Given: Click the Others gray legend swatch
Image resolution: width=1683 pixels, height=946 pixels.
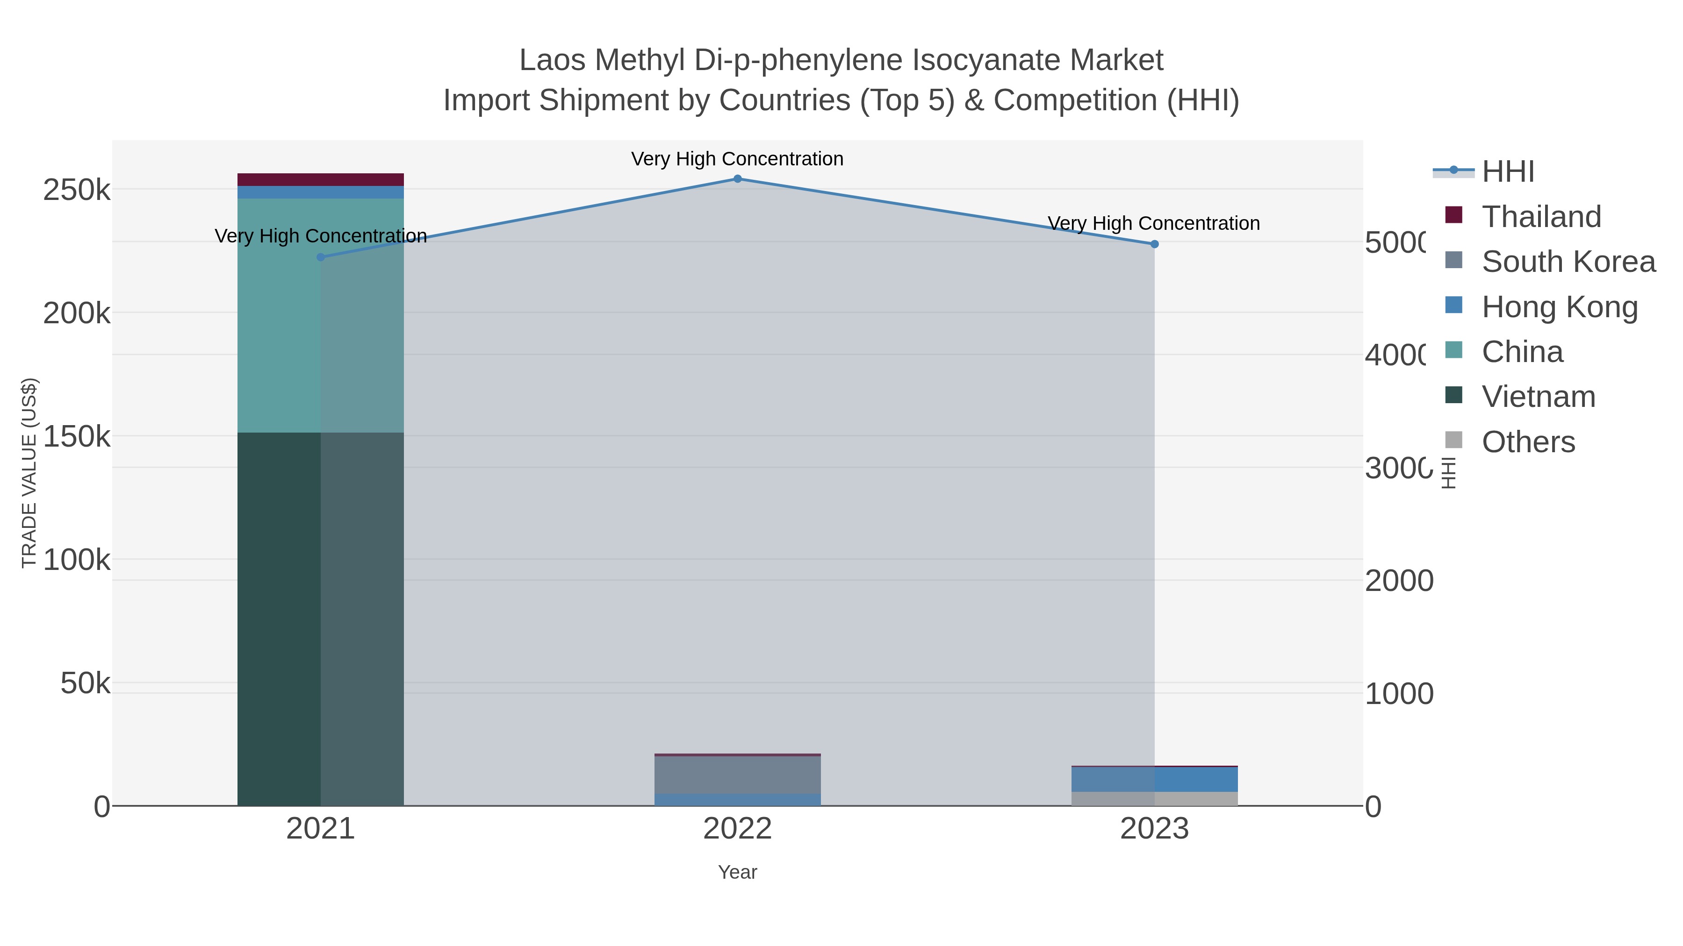Looking at the screenshot, I should [1453, 440].
